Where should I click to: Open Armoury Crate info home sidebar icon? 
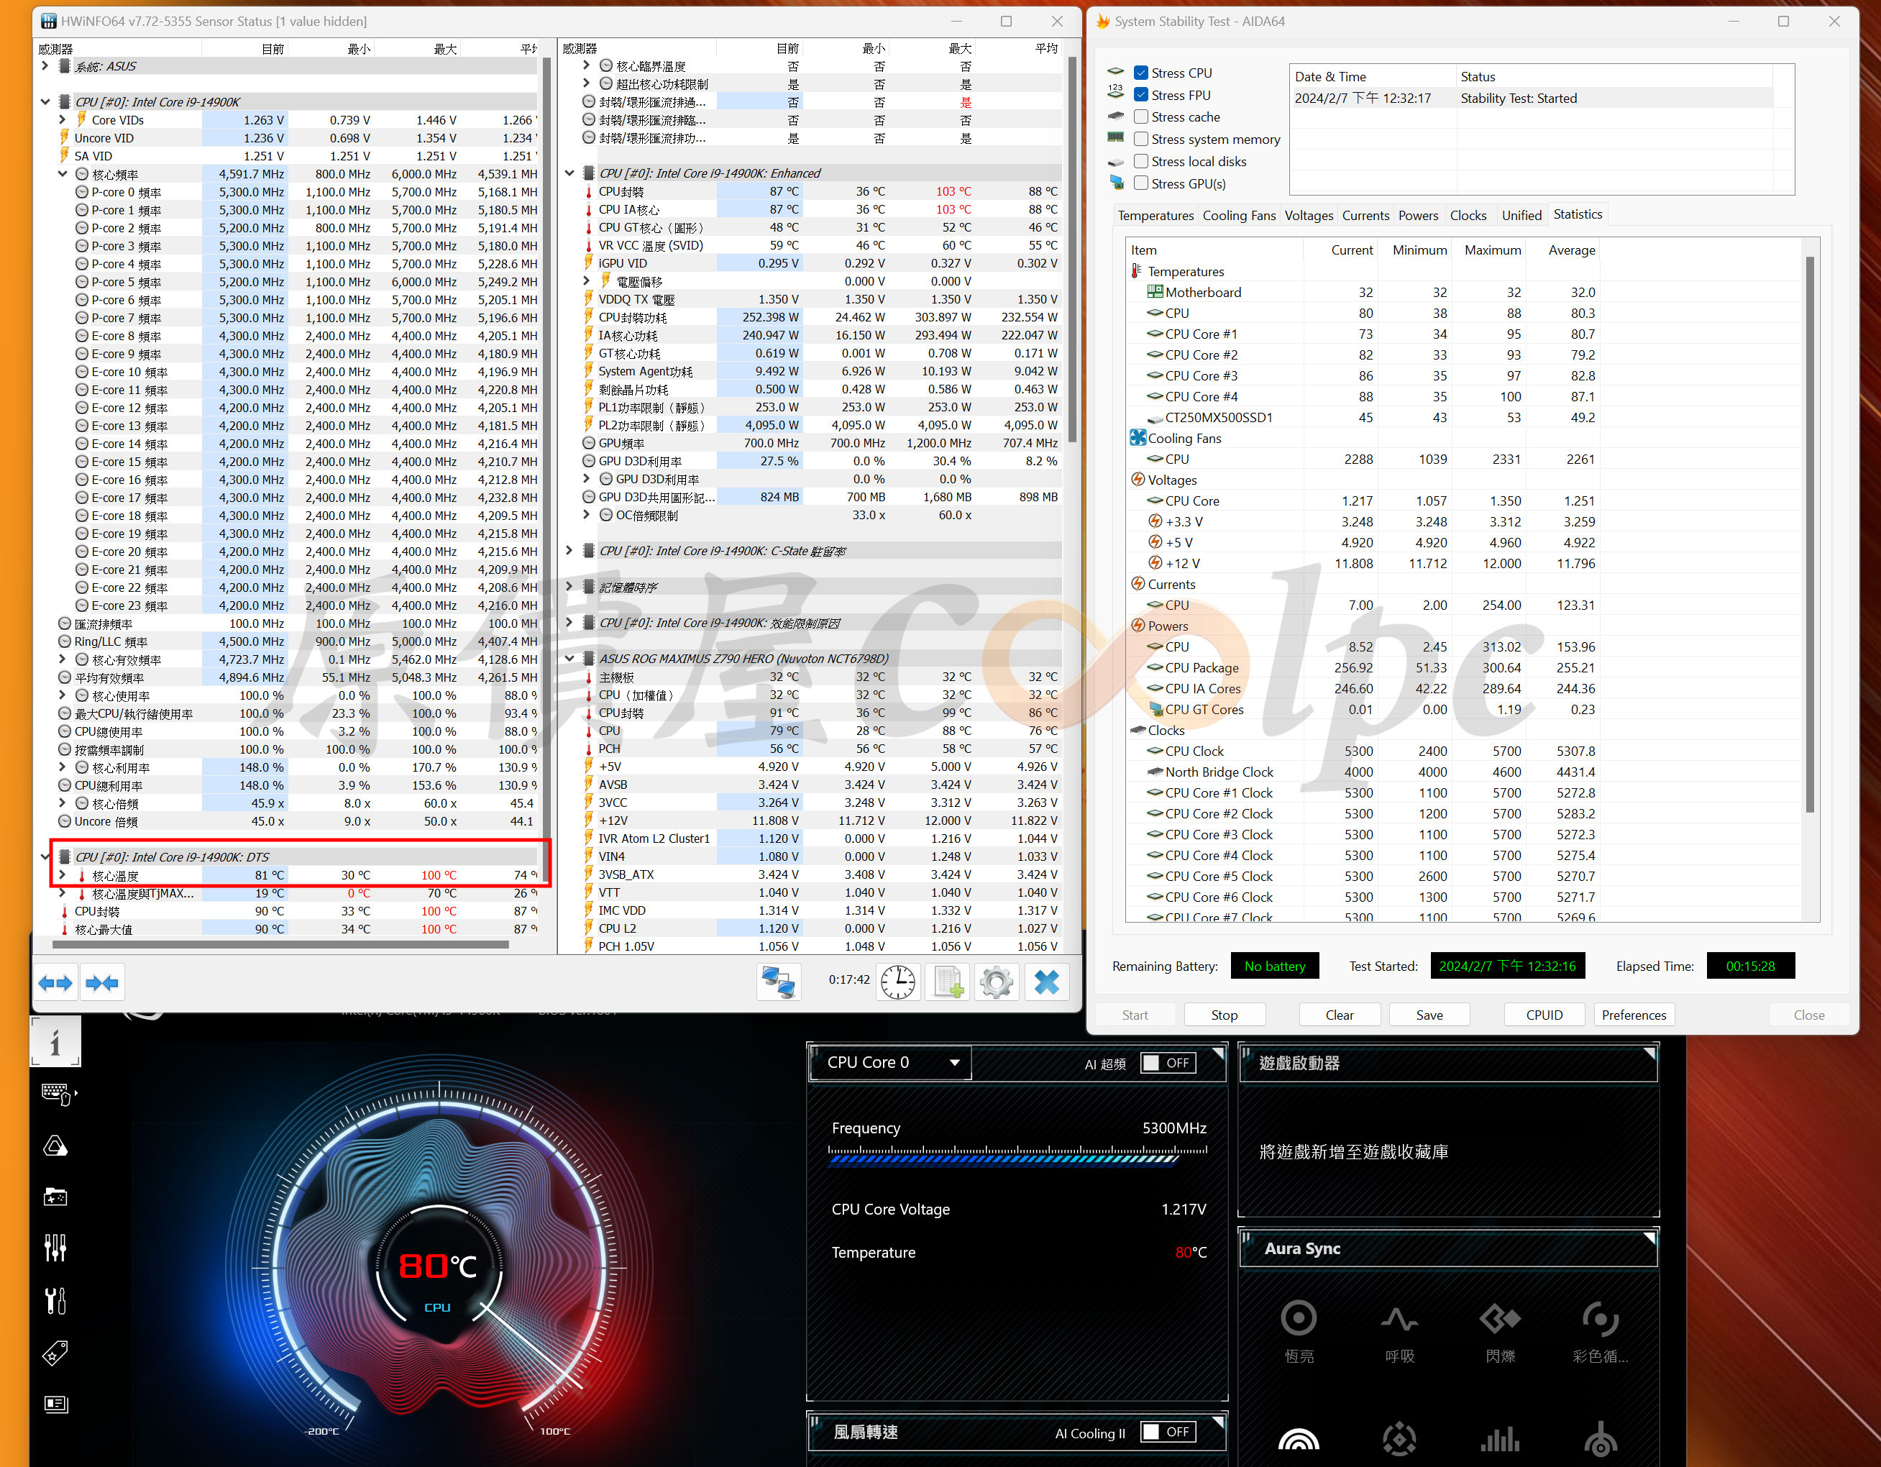click(55, 1041)
